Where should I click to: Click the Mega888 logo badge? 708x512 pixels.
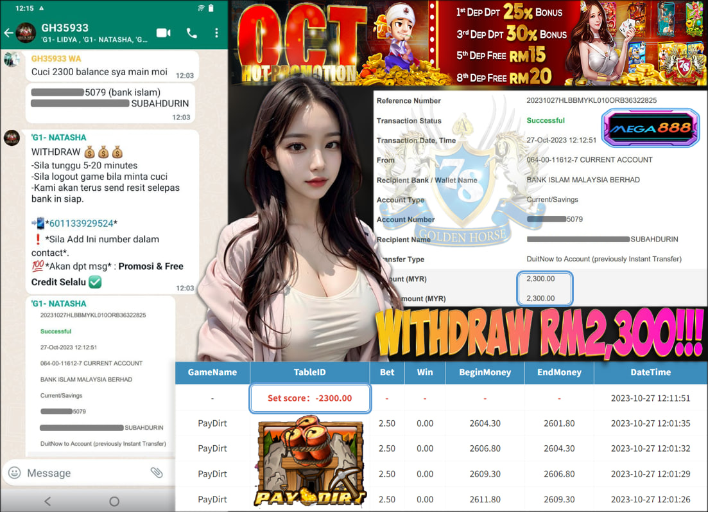[650, 128]
